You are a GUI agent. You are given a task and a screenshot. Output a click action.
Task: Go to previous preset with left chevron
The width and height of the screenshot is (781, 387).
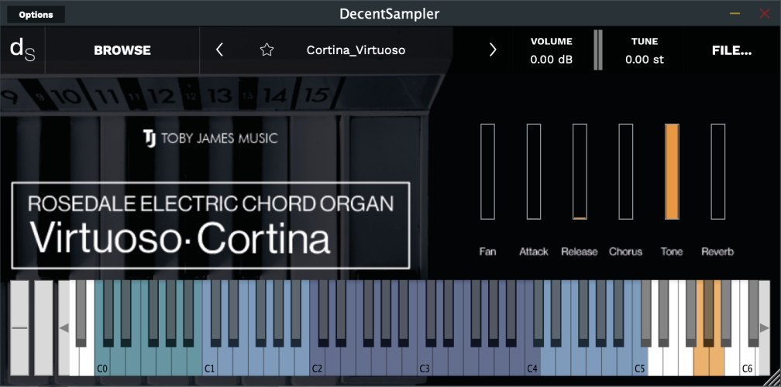tap(219, 50)
